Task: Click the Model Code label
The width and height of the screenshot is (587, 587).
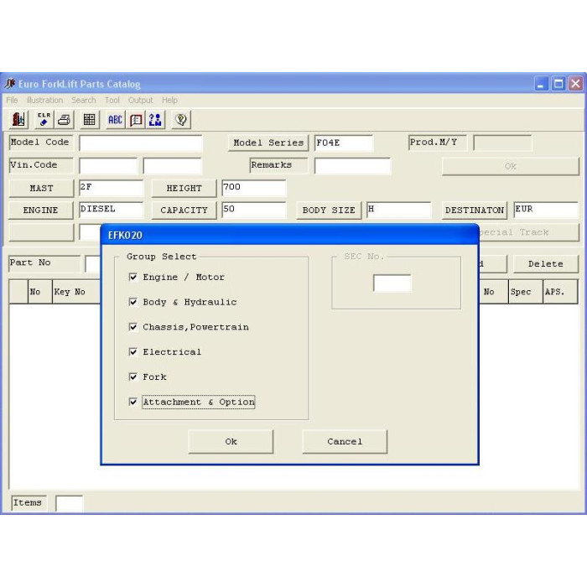Action: pos(41,143)
